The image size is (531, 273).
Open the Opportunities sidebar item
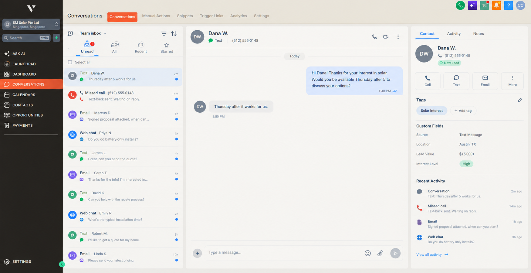coord(31,115)
